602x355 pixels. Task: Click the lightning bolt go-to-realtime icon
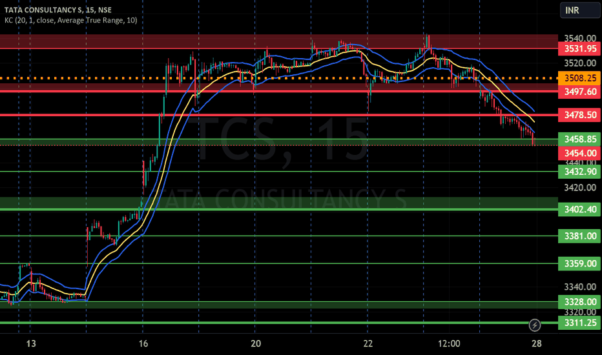click(534, 325)
